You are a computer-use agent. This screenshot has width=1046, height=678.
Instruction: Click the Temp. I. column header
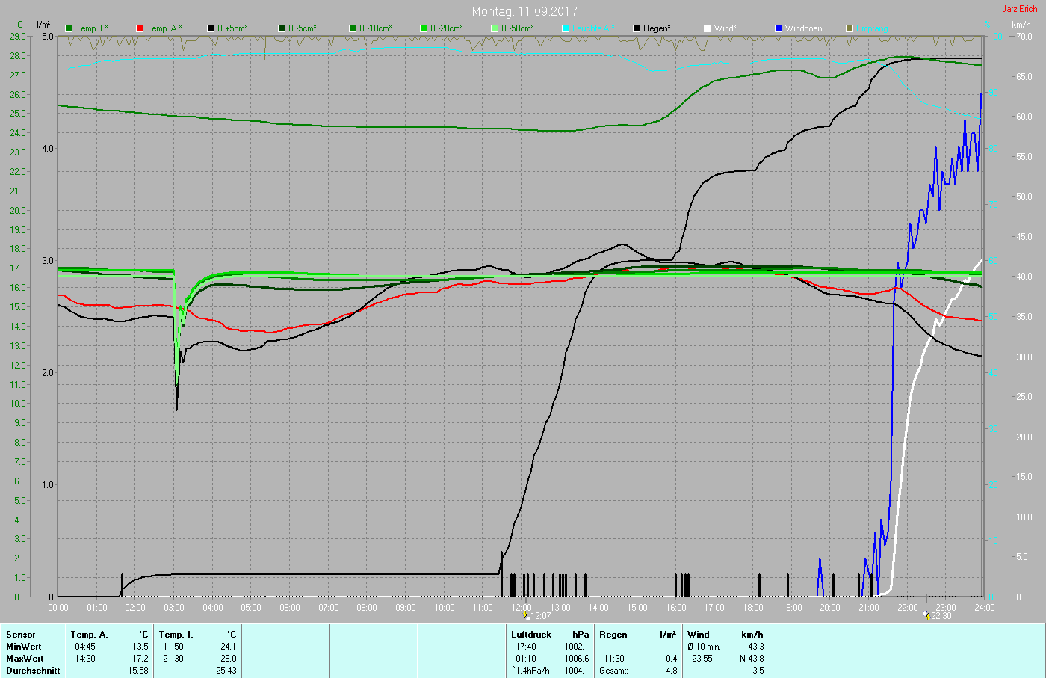176,635
